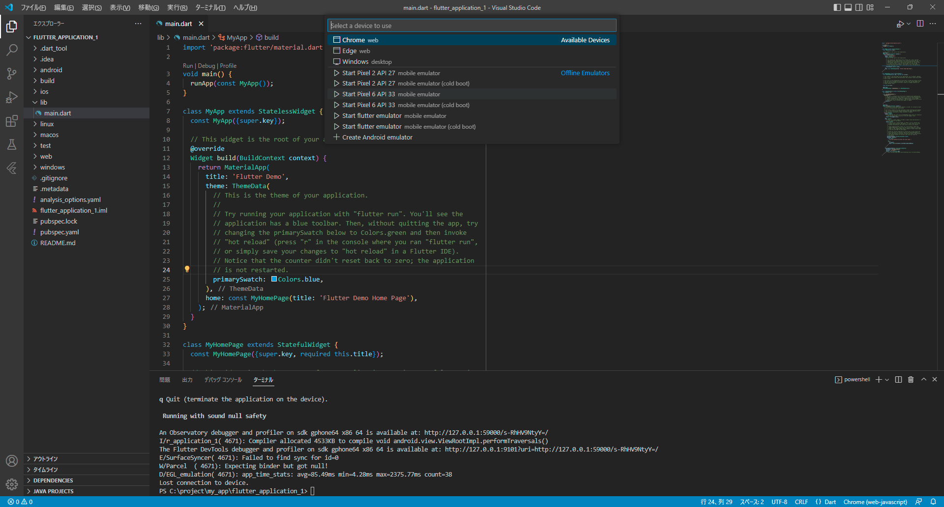Open Manage settings gear icon

tap(12, 484)
